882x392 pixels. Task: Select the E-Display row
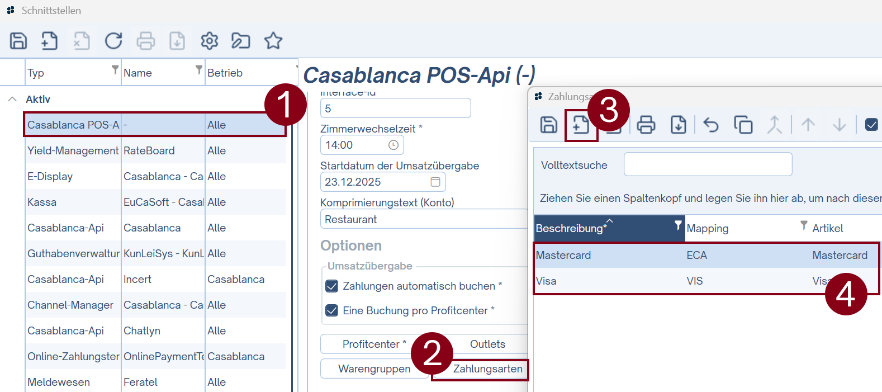[155, 176]
